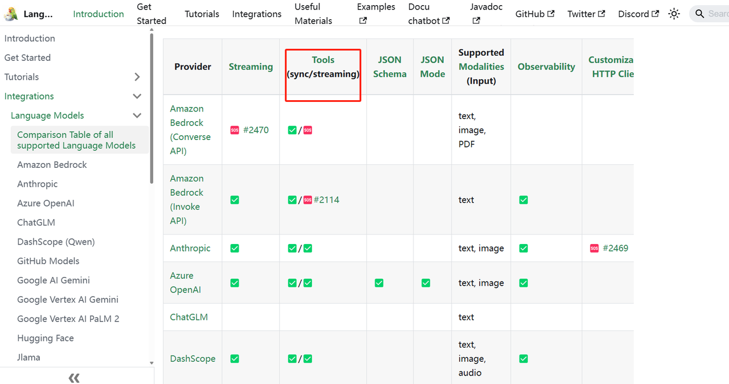Collapse the Language Models chevron
Screen dimensions: 729x384
pyautogui.click(x=137, y=115)
